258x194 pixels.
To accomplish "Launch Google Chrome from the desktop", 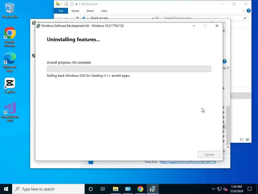I will point(10,37).
